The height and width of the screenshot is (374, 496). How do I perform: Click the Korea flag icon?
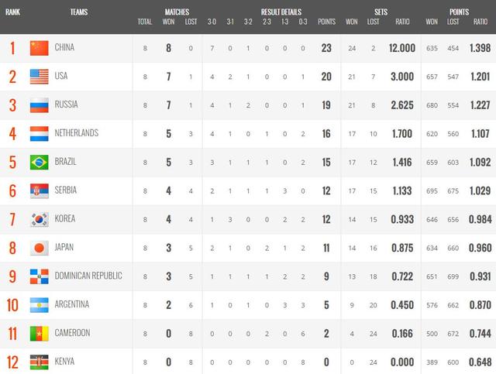(39, 219)
